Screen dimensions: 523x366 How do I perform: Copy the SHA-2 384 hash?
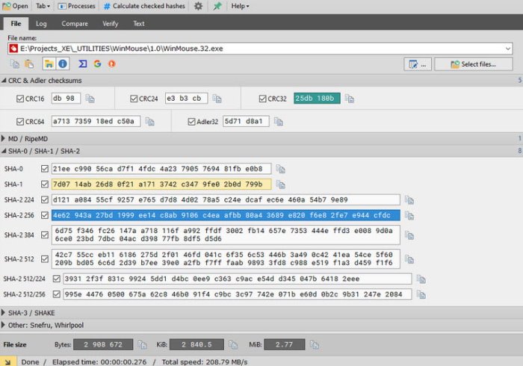tap(409, 235)
